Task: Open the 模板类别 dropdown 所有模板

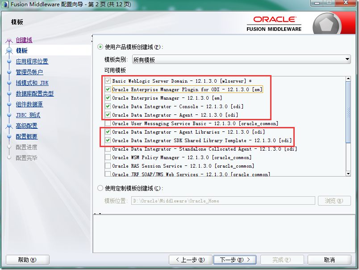Action: [x=241, y=59]
